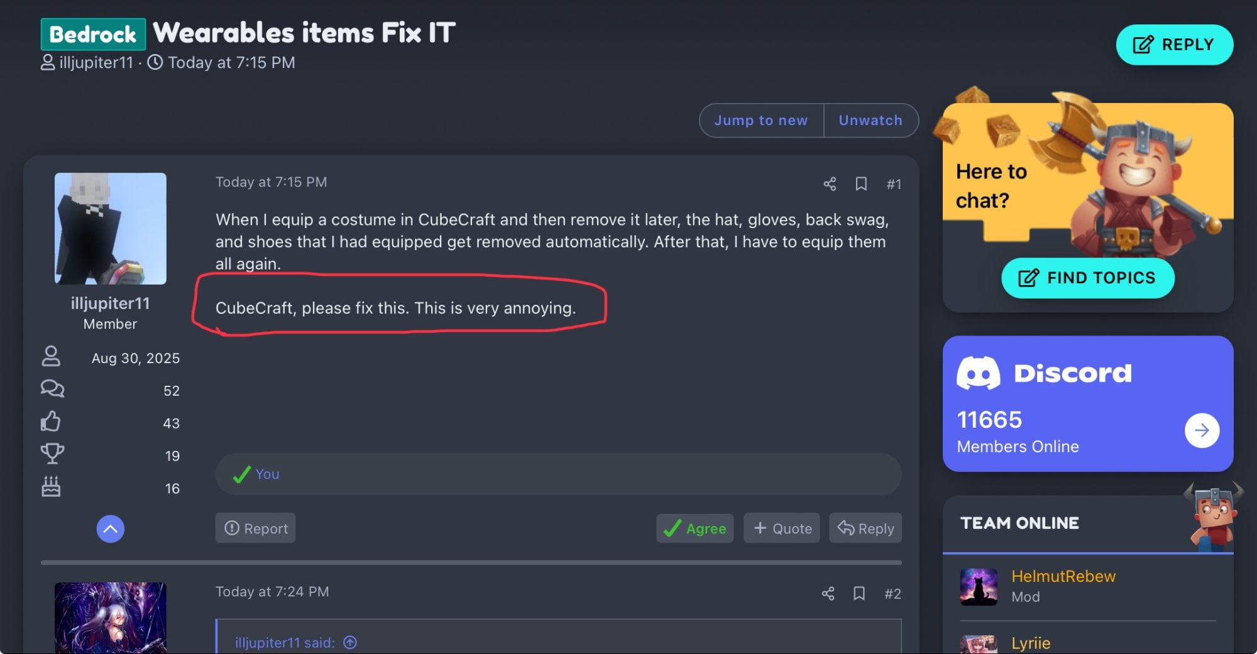Collapse user info with the up-chevron button
Screen dimensions: 1257x654
(x=110, y=529)
